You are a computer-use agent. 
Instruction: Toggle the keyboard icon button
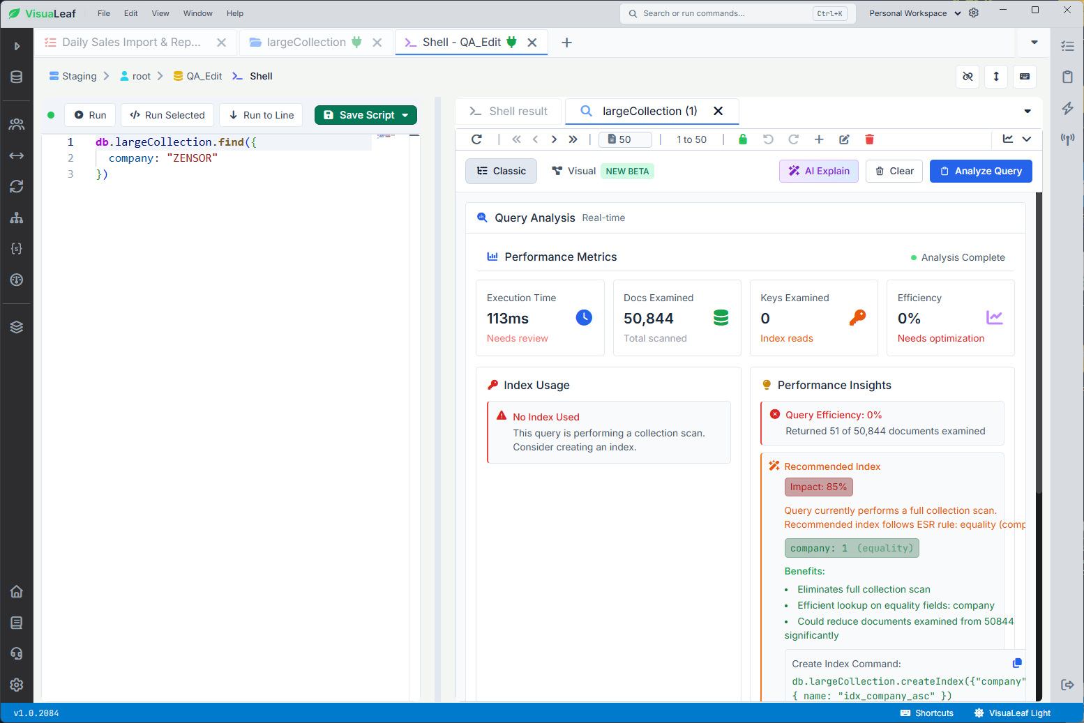(1025, 77)
